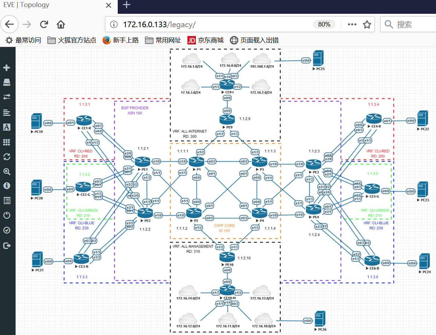Screen dimensions: 436x335
Task: Open the zoom magnifier icon in sidebar
Action: coord(7,172)
